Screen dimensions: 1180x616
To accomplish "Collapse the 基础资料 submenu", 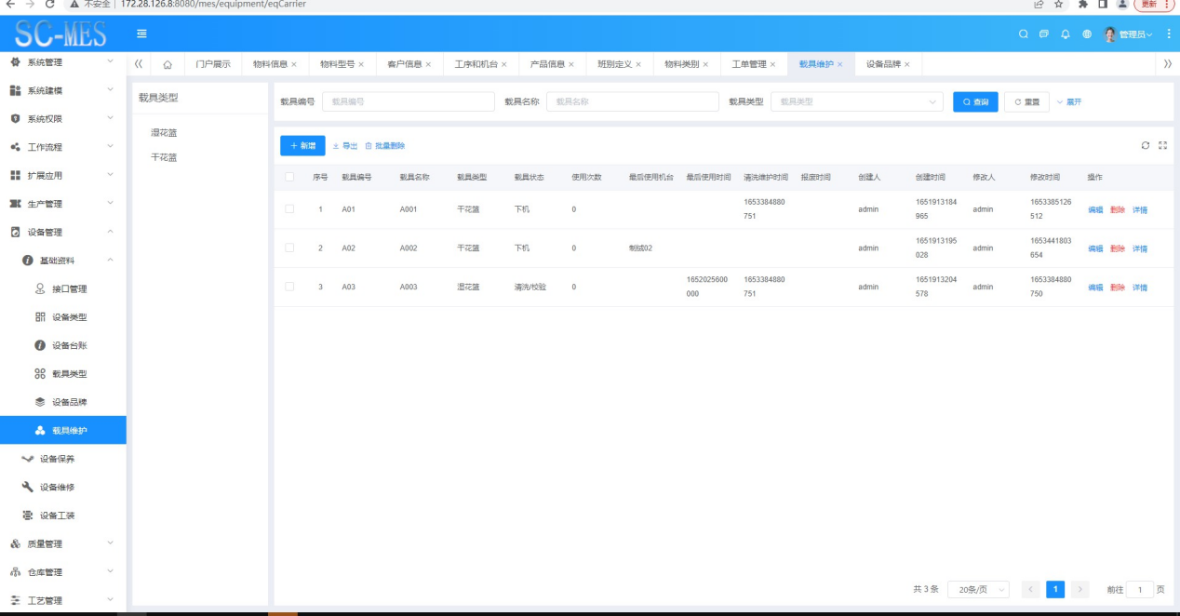I will (x=63, y=261).
